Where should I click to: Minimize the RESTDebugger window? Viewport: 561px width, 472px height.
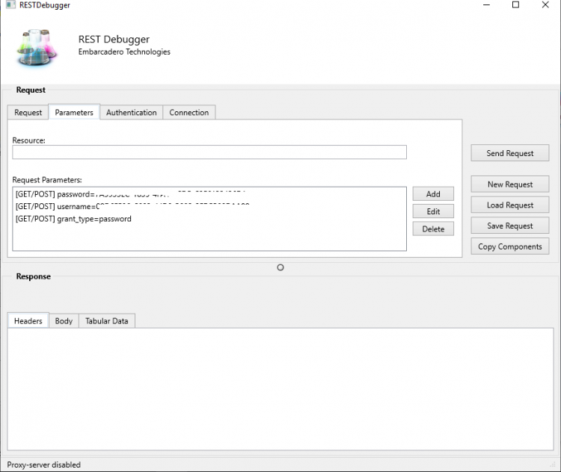tap(487, 5)
